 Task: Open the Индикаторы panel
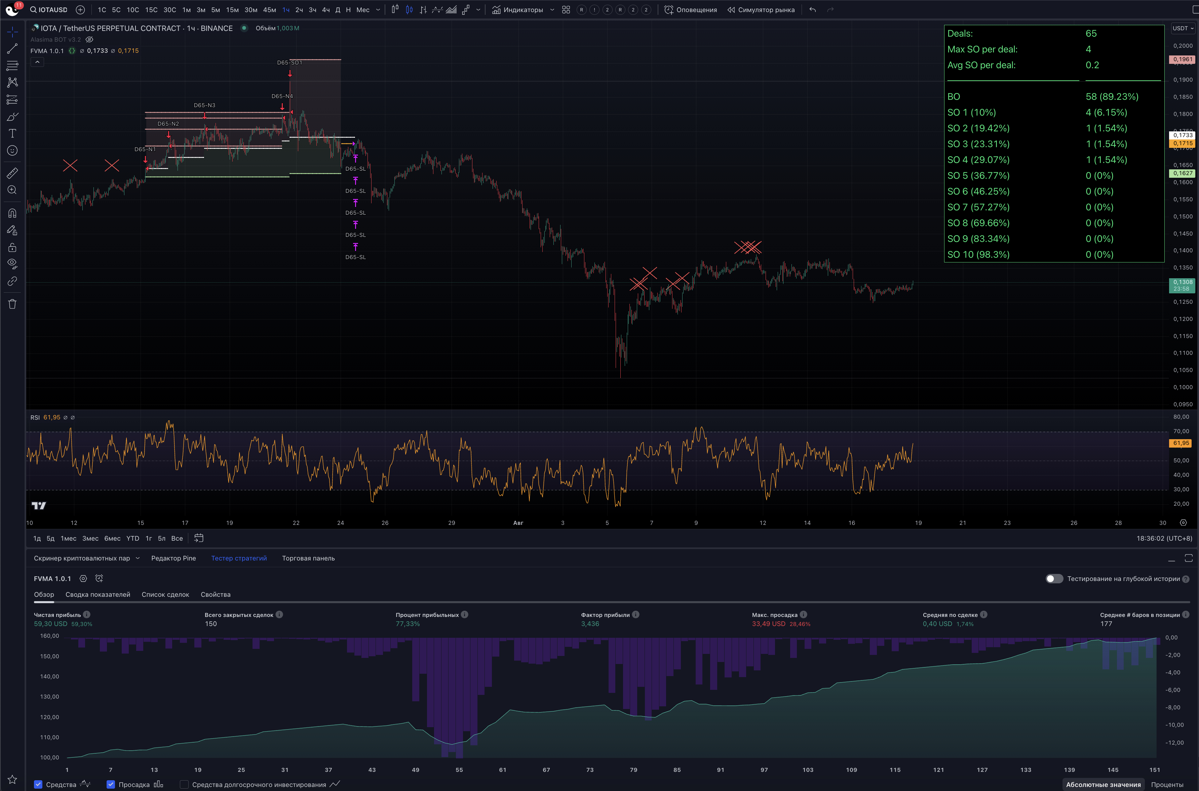[x=518, y=10]
